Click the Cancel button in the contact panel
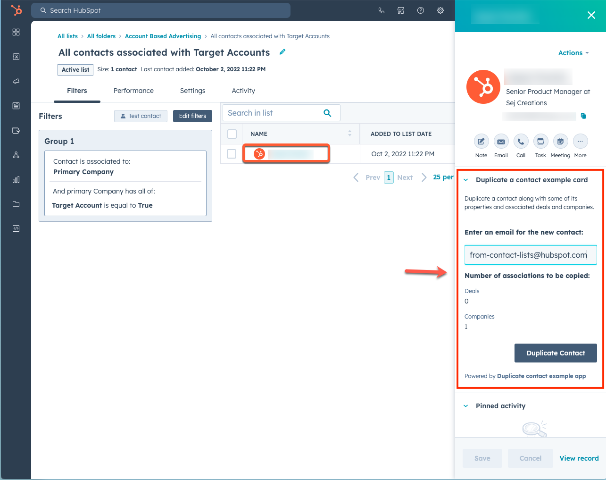 (x=531, y=458)
